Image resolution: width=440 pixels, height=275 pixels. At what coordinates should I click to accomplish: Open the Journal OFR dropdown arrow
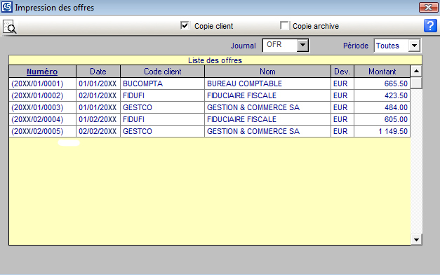[x=302, y=45]
